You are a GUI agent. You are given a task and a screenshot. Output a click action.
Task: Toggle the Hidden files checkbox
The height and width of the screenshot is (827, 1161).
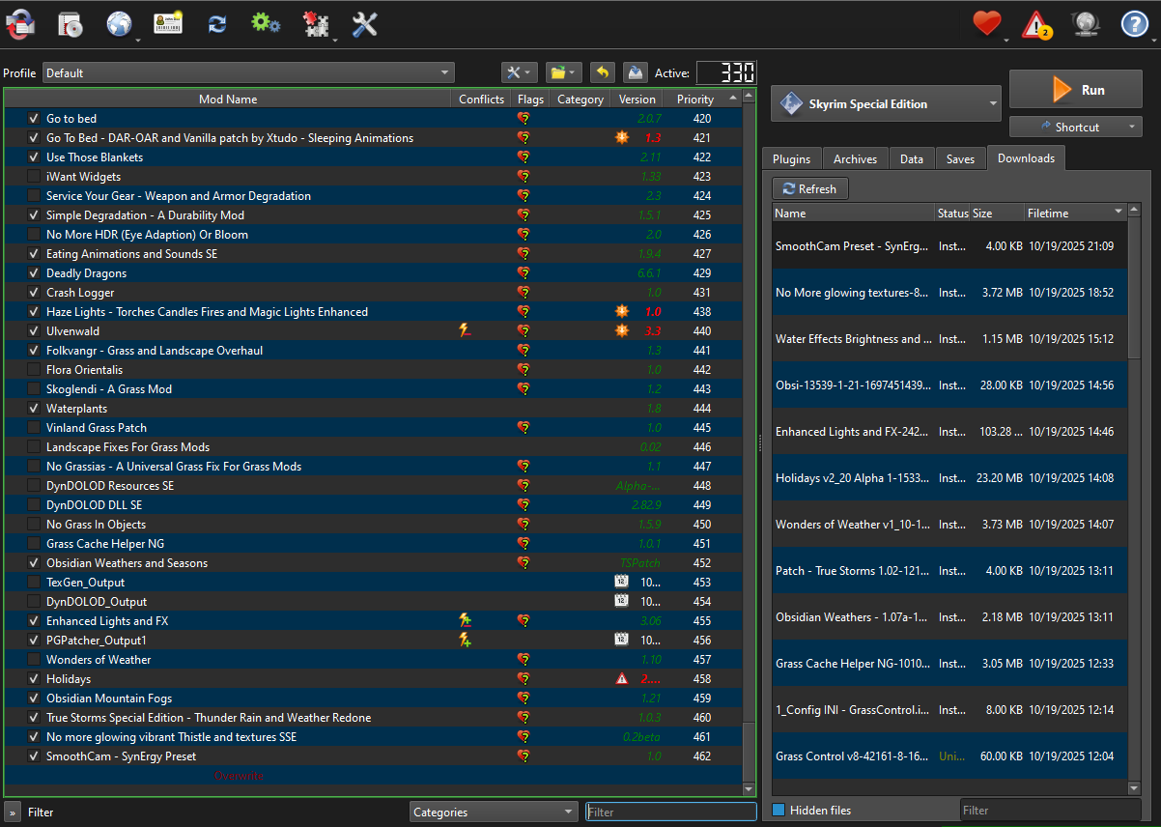(x=779, y=810)
